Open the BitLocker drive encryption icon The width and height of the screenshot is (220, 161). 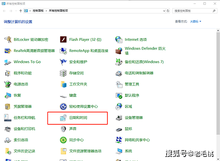pos(7,40)
